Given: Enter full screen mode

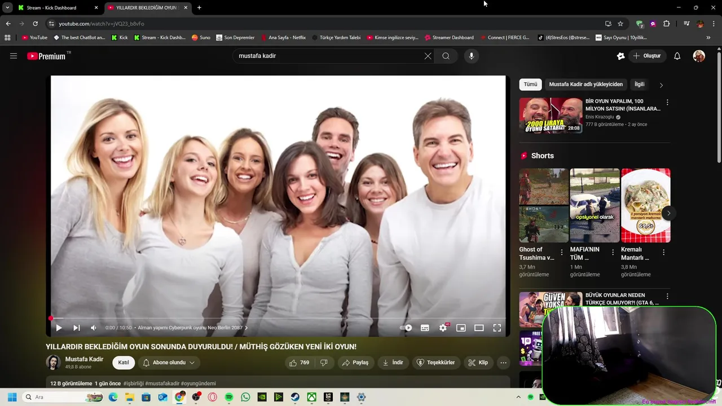Looking at the screenshot, I should point(497,328).
